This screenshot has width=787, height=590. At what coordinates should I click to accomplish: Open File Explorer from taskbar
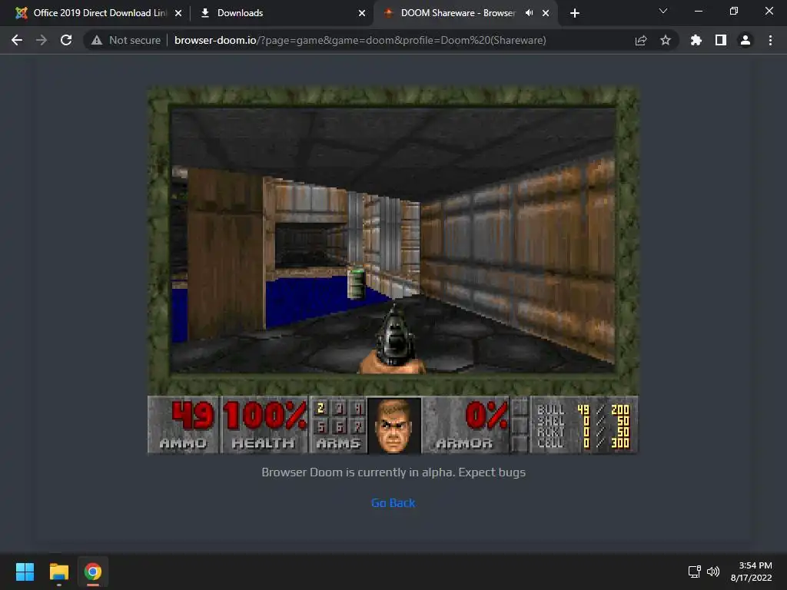coord(58,572)
